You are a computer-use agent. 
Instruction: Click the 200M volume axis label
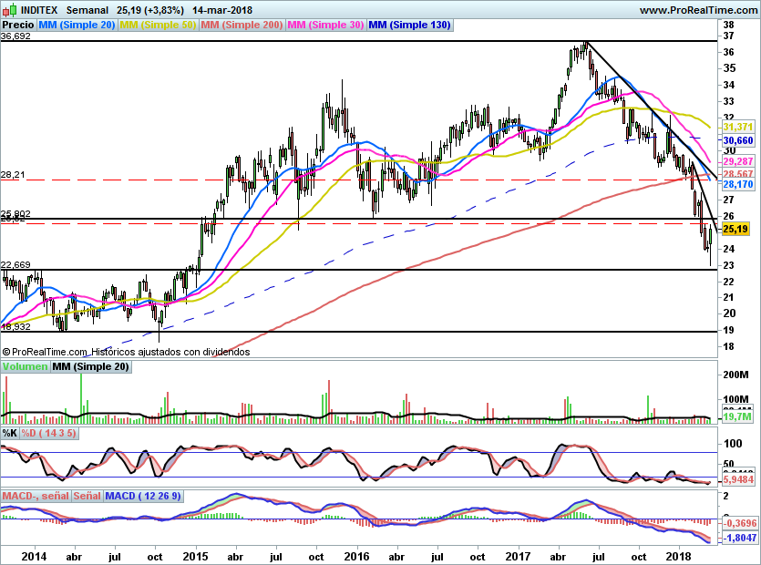pos(735,375)
